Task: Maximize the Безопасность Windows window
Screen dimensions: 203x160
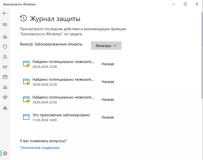Action: (x=185, y=4)
